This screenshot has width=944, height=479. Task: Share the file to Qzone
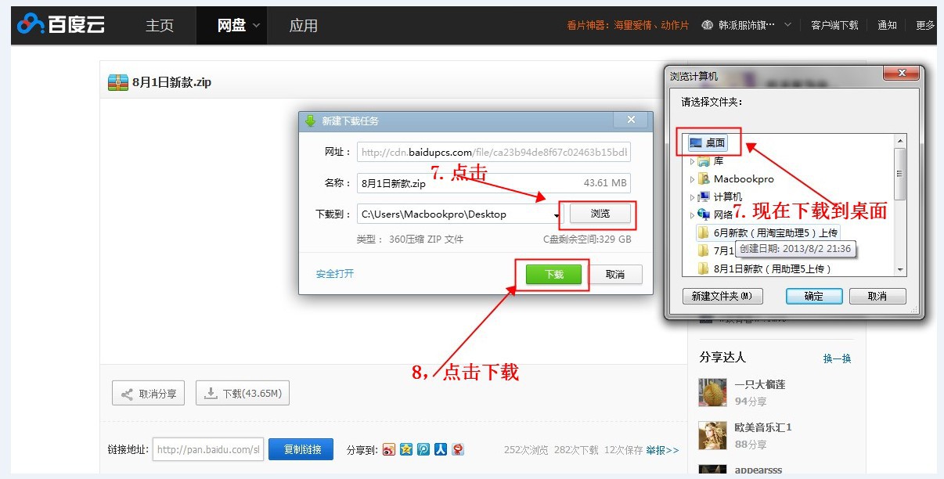click(x=406, y=449)
